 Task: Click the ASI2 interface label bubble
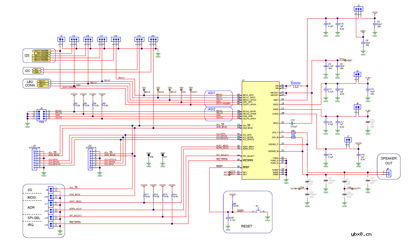coord(212,109)
